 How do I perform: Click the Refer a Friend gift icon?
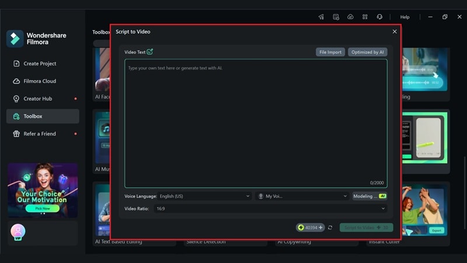click(16, 134)
